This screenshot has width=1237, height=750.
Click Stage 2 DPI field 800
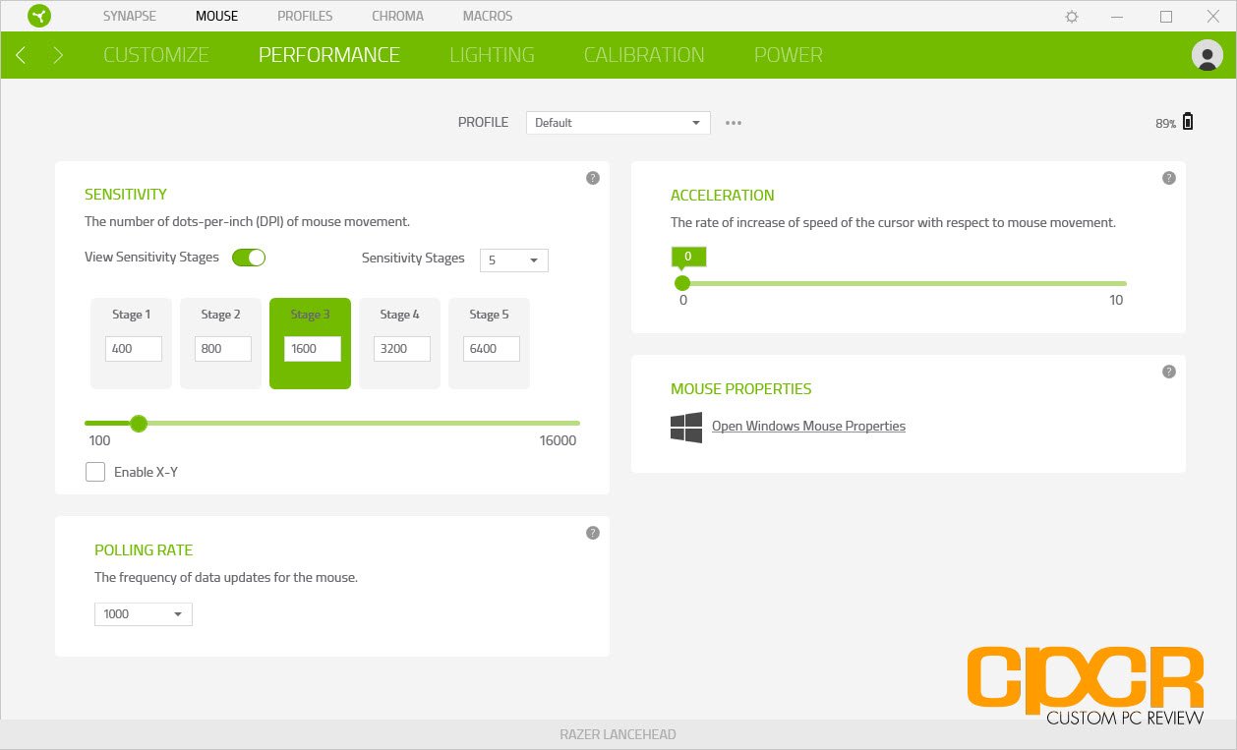[222, 349]
